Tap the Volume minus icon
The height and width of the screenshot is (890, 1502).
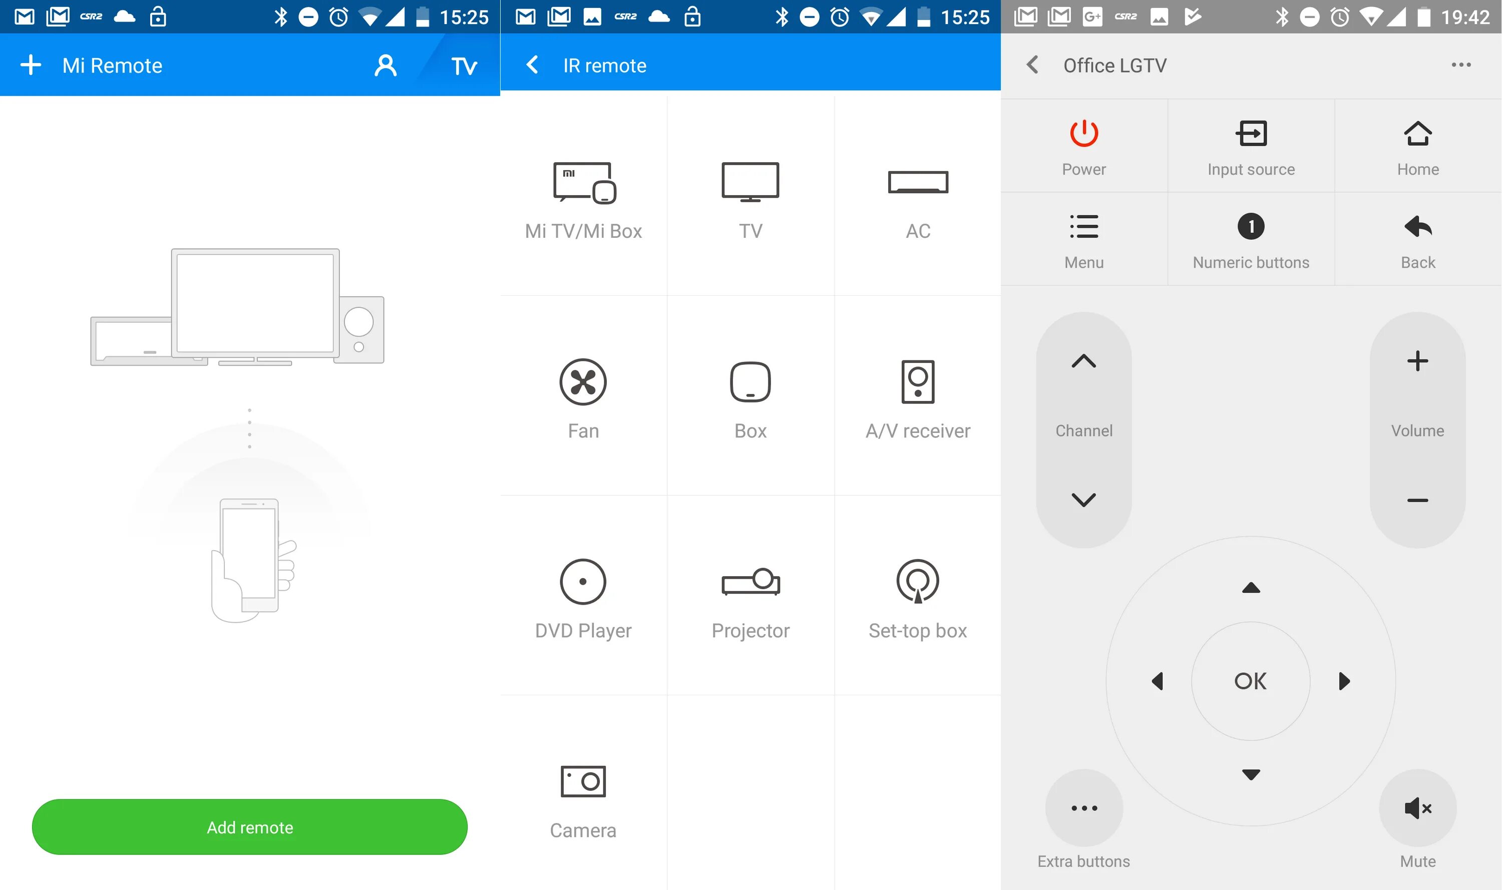pyautogui.click(x=1417, y=500)
